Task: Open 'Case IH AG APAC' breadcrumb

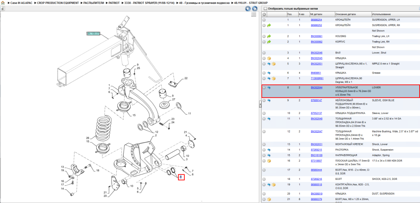Action: [21, 3]
